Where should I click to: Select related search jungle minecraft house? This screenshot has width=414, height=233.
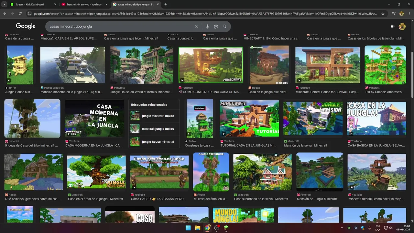154,116
